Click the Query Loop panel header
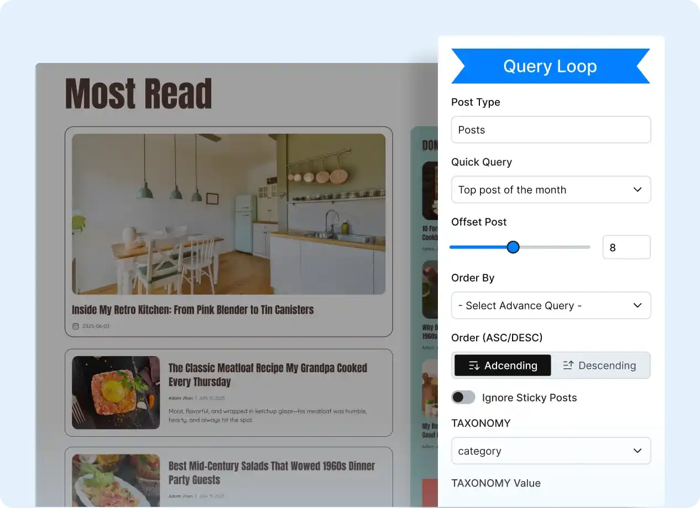This screenshot has width=700, height=508. pyautogui.click(x=550, y=66)
